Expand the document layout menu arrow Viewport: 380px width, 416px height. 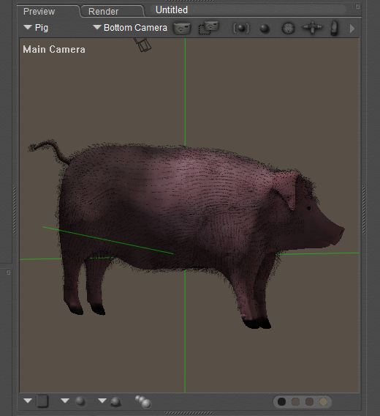[28, 401]
